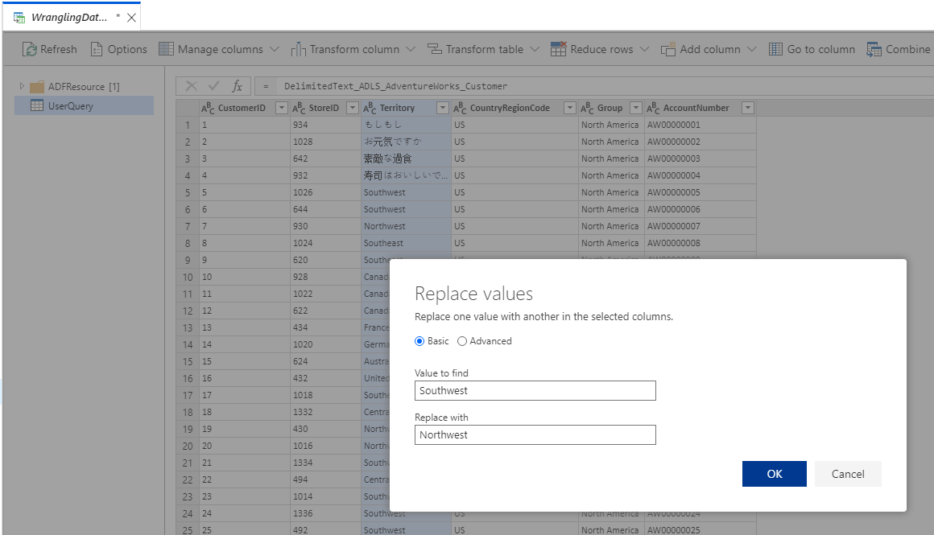Open the Transform table menu
The height and width of the screenshot is (535, 934).
pos(484,49)
